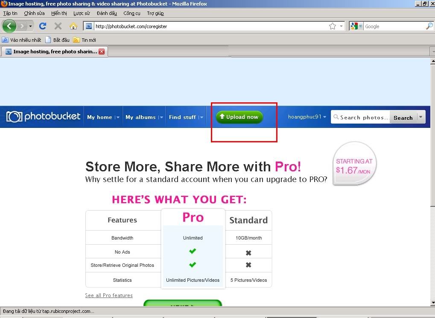Screen dimensions: 435x318
Task: Click the Store/Retrieve Original Photos label
Action: tap(123, 266)
